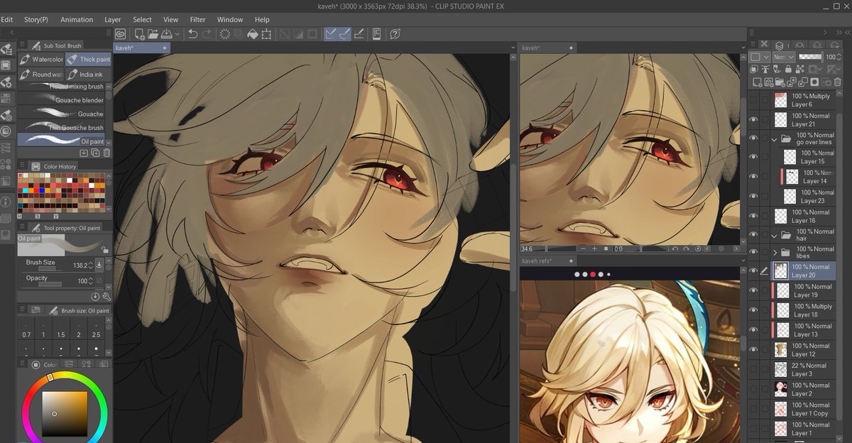
Task: Click the Fill bucket toolbar icon
Action: point(252,33)
